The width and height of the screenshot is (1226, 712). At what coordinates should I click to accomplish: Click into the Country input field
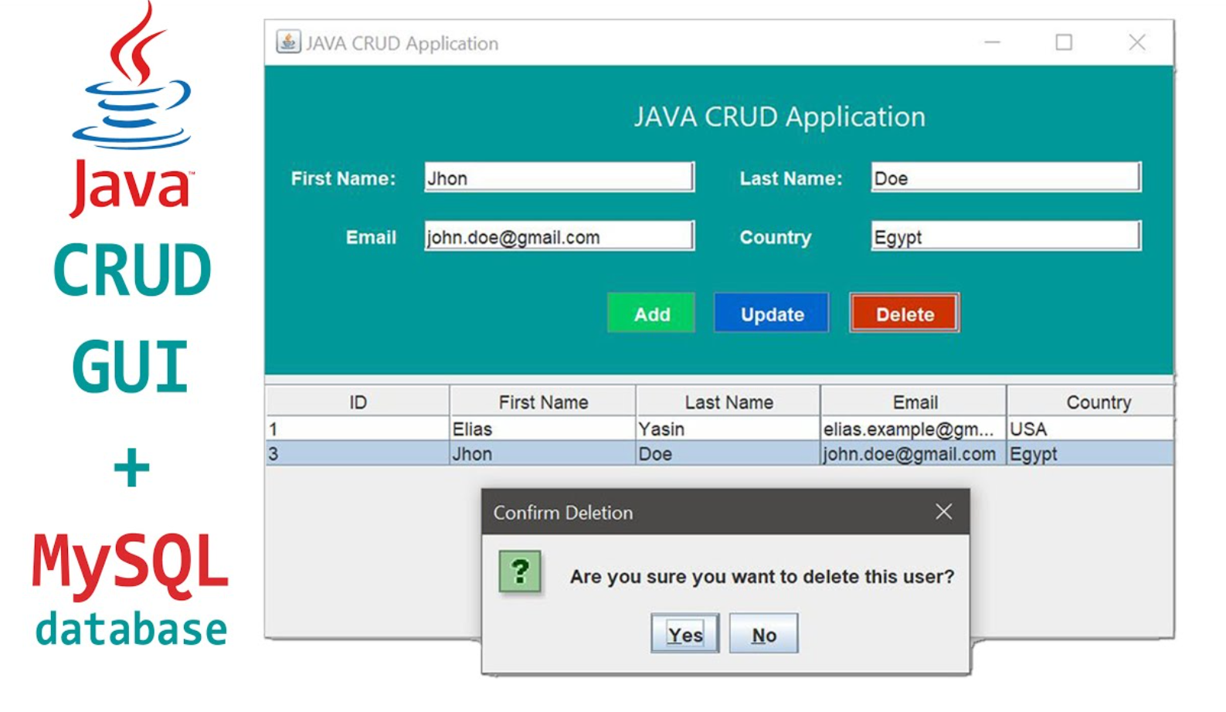pyautogui.click(x=1006, y=236)
